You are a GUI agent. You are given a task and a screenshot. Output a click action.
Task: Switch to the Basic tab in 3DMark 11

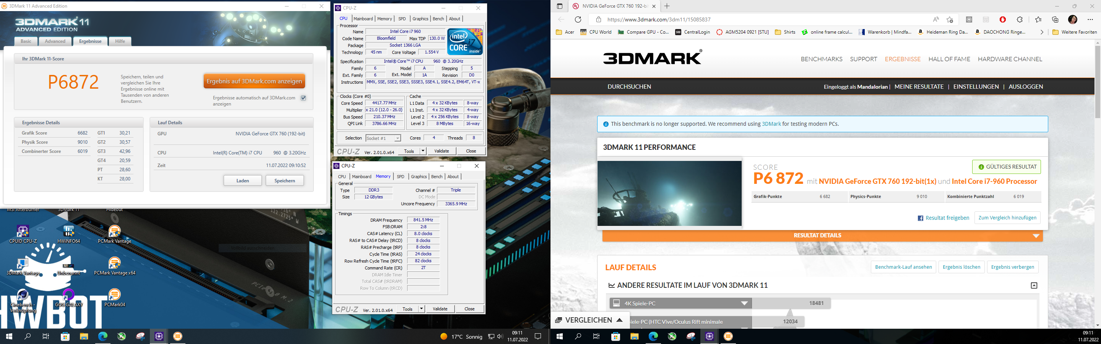point(26,41)
